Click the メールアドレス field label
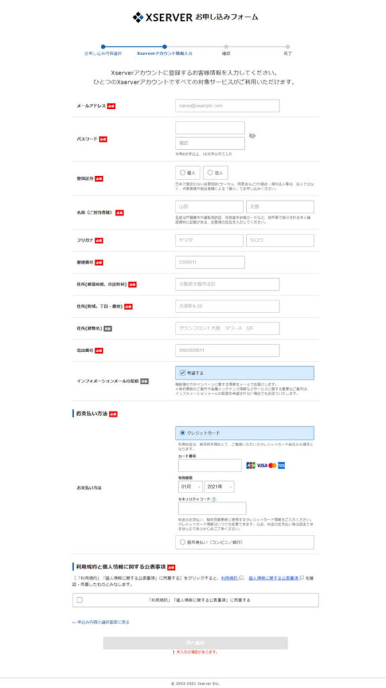386x688 pixels. click(x=91, y=105)
